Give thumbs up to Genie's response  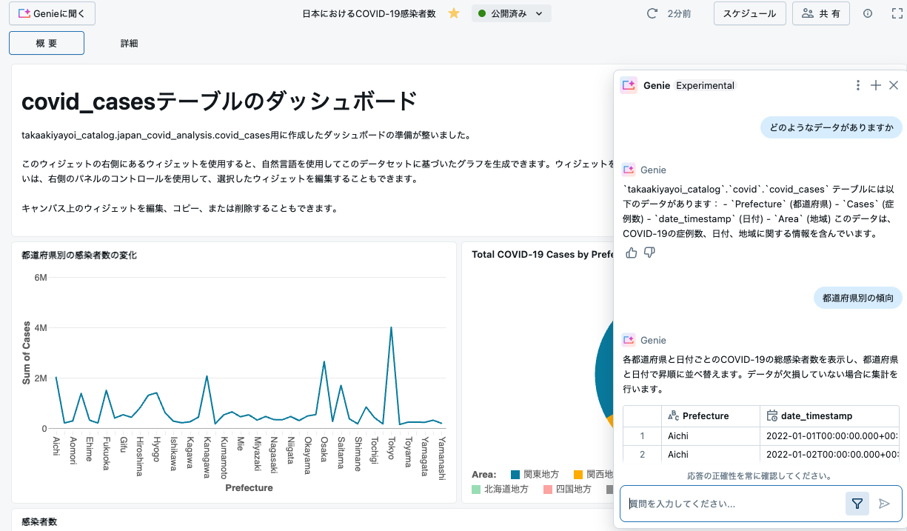[x=630, y=253]
